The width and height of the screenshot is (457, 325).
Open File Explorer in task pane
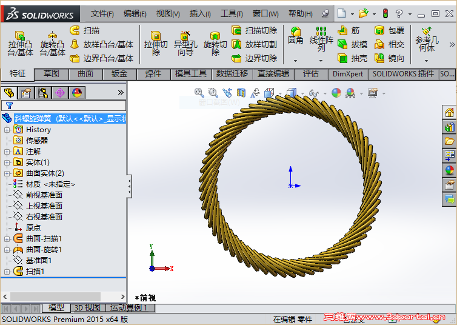tap(449, 141)
